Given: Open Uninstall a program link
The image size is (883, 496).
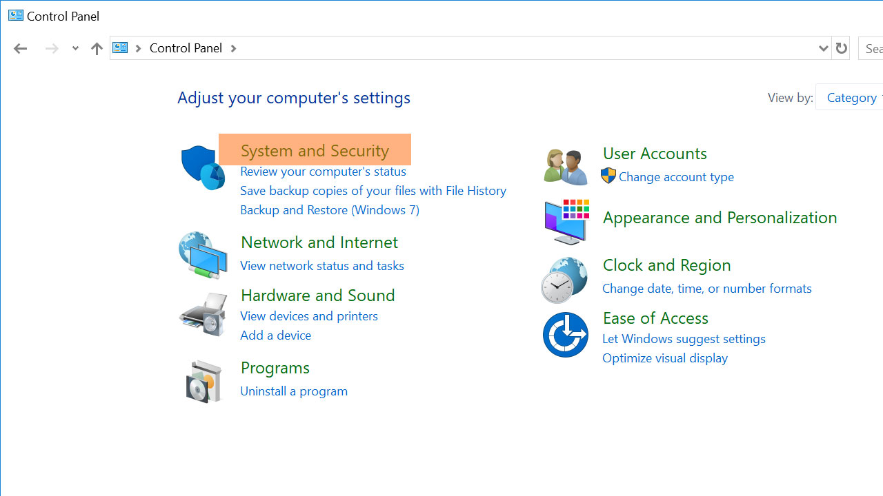Looking at the screenshot, I should tap(294, 391).
